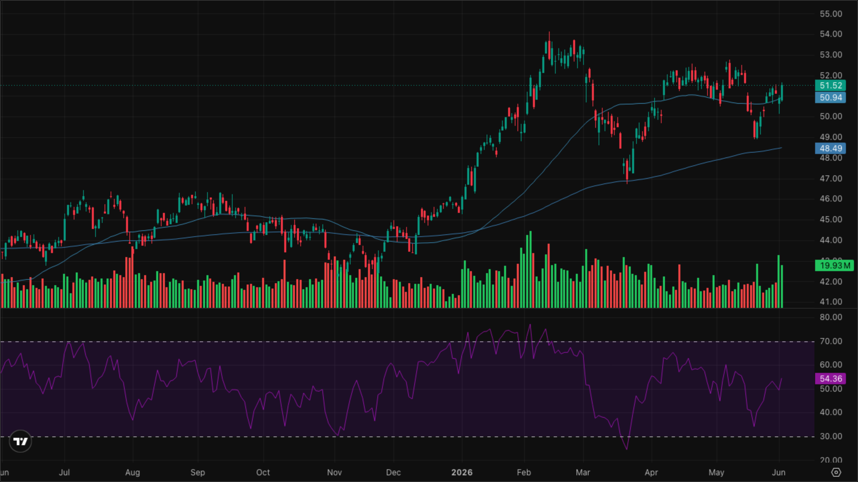Click the RSI 30 oversold dashed line
Viewport: 858px width, 482px height.
point(407,437)
